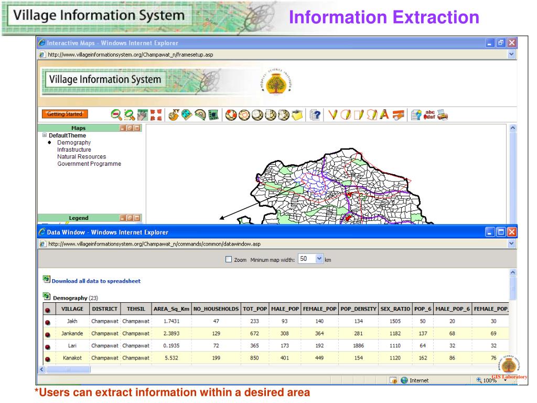Click the Excel icon beside Demography (23)
The width and height of the screenshot is (537, 403).
coord(46,296)
